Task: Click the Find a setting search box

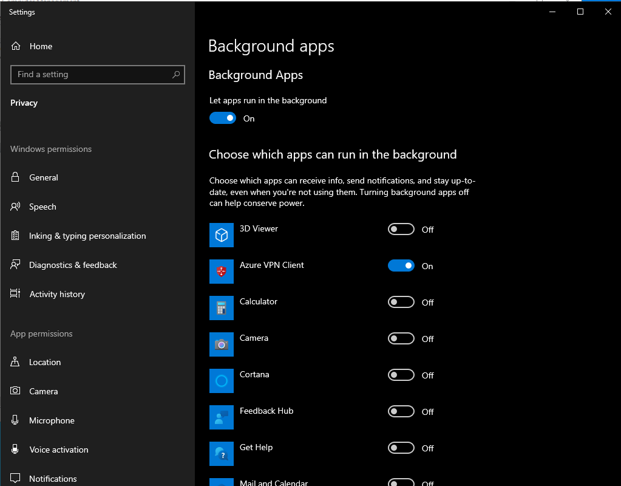Action: pyautogui.click(x=91, y=75)
